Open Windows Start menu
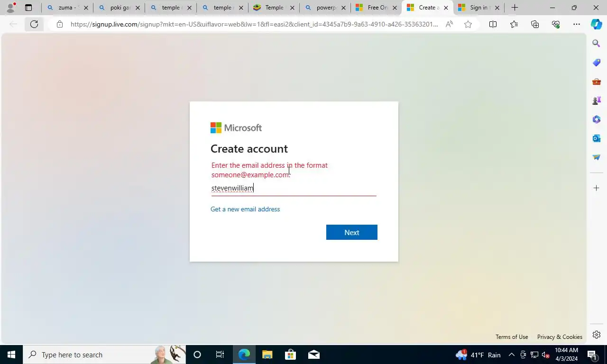Image resolution: width=607 pixels, height=364 pixels. coord(11,355)
